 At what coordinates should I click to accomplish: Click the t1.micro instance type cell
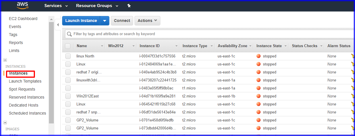tap(189, 88)
